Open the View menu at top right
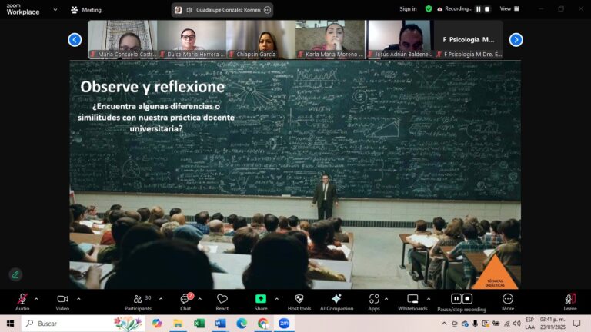591x332 pixels. pos(509,8)
